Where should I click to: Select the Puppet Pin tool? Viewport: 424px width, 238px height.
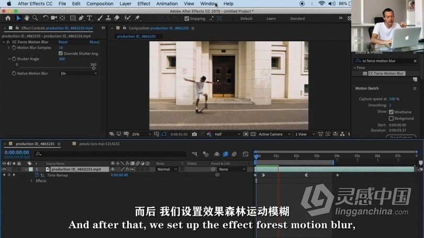click(137, 18)
